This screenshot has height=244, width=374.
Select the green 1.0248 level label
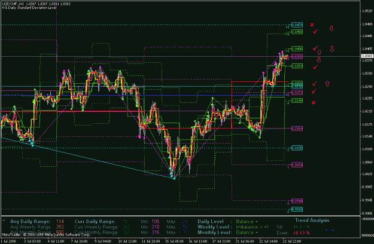[297, 101]
